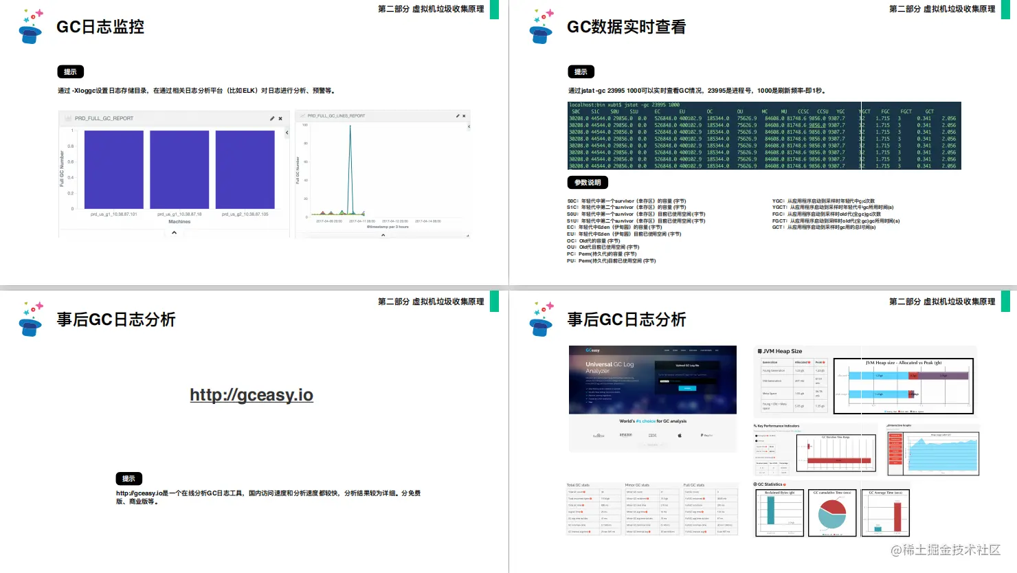
Task: Collapse PRD_FULL_GC_REPORT using bottom up chevron
Action: (x=174, y=232)
